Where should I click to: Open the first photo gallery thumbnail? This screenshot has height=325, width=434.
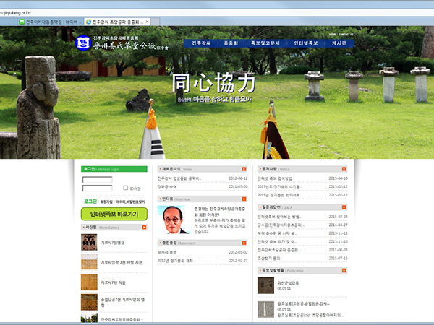[89, 242]
